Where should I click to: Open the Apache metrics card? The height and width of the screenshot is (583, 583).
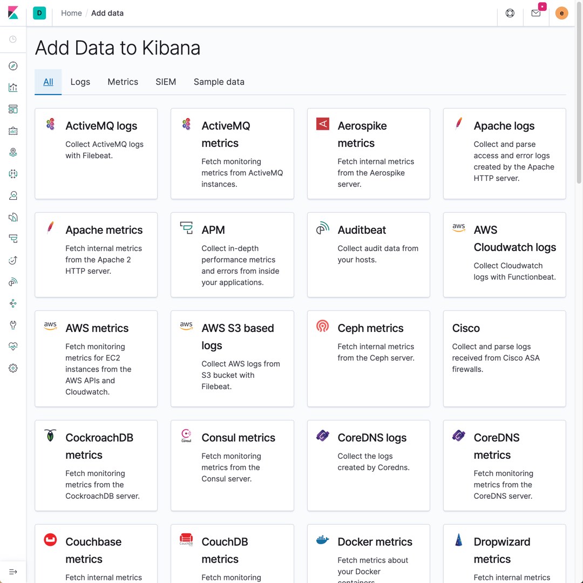pos(96,255)
